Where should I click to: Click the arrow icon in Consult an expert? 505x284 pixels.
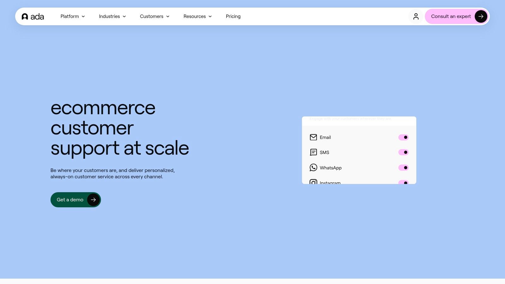pyautogui.click(x=481, y=16)
